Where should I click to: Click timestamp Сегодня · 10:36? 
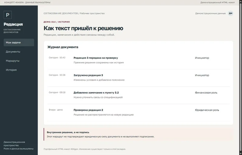tap(57, 75)
